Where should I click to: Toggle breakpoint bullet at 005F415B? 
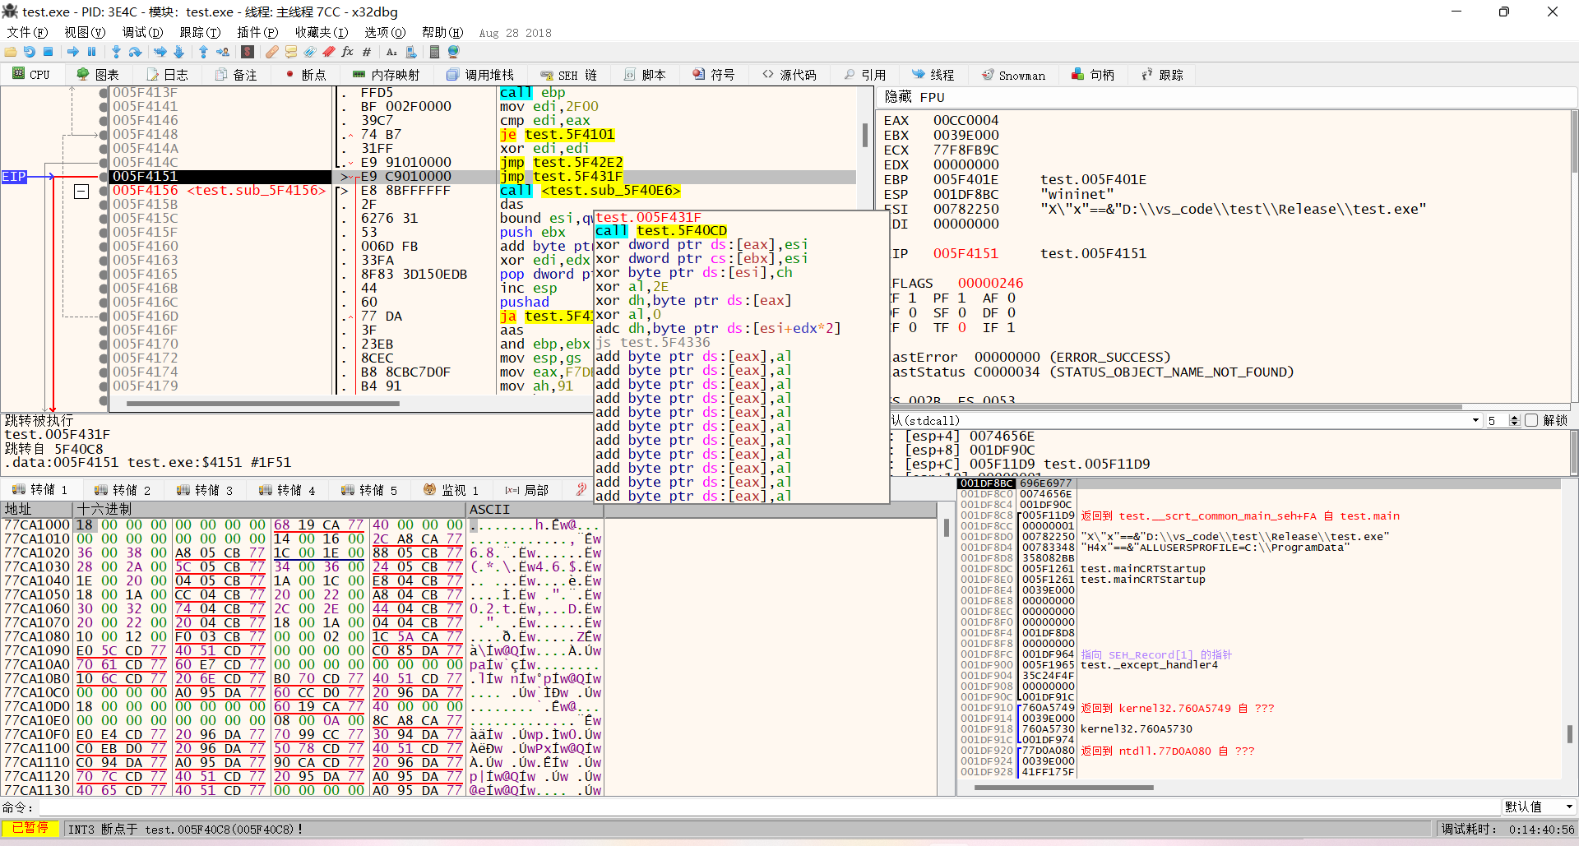(104, 205)
